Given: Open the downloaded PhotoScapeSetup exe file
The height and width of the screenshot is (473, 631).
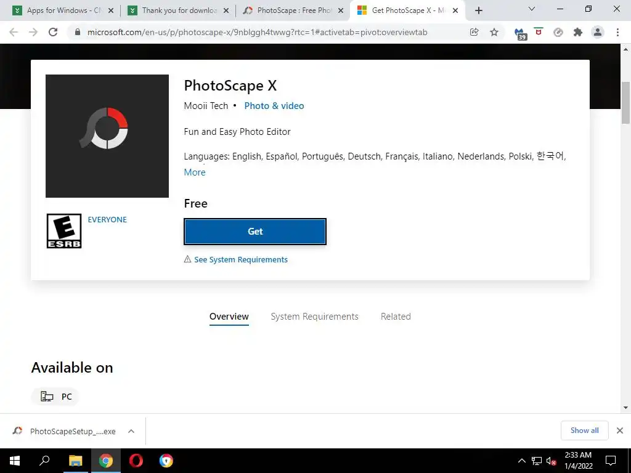Looking at the screenshot, I should click(x=64, y=431).
